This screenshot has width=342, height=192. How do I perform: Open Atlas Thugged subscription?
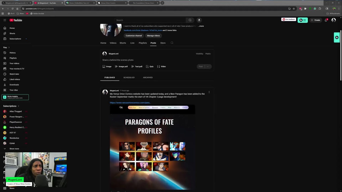(15, 111)
